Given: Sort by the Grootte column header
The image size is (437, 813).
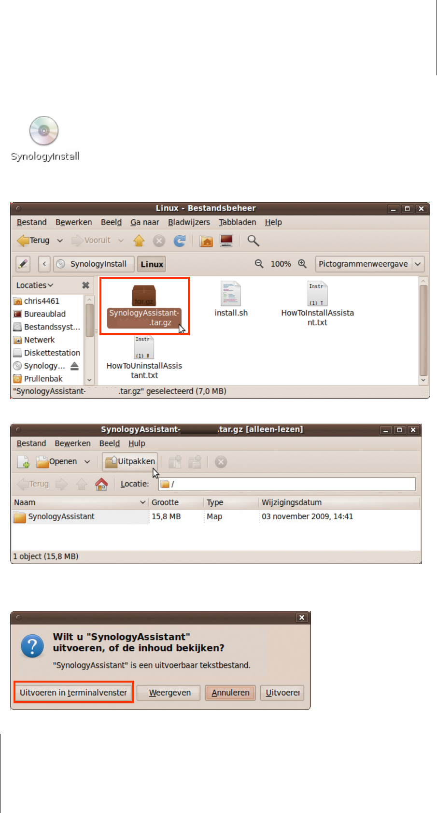Looking at the screenshot, I should 176,502.
